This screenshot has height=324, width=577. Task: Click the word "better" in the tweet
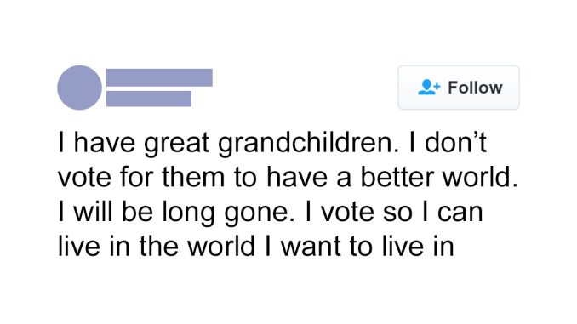[397, 177]
